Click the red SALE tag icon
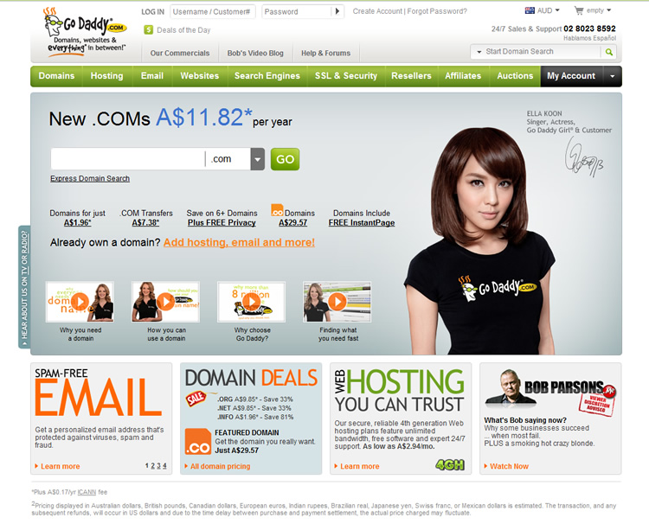649x524 pixels. pyautogui.click(x=196, y=399)
